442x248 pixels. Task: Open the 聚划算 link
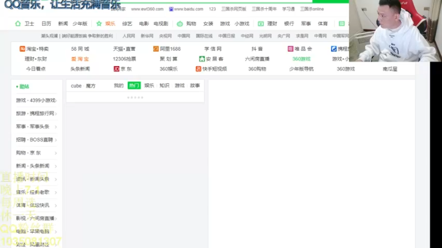(x=169, y=59)
